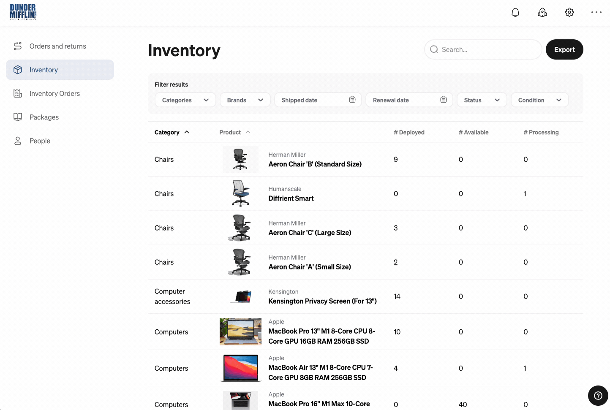Expand the Brands filter dropdown
610x410 pixels.
(x=245, y=100)
